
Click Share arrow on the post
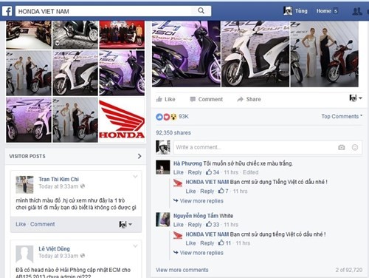coord(249,99)
